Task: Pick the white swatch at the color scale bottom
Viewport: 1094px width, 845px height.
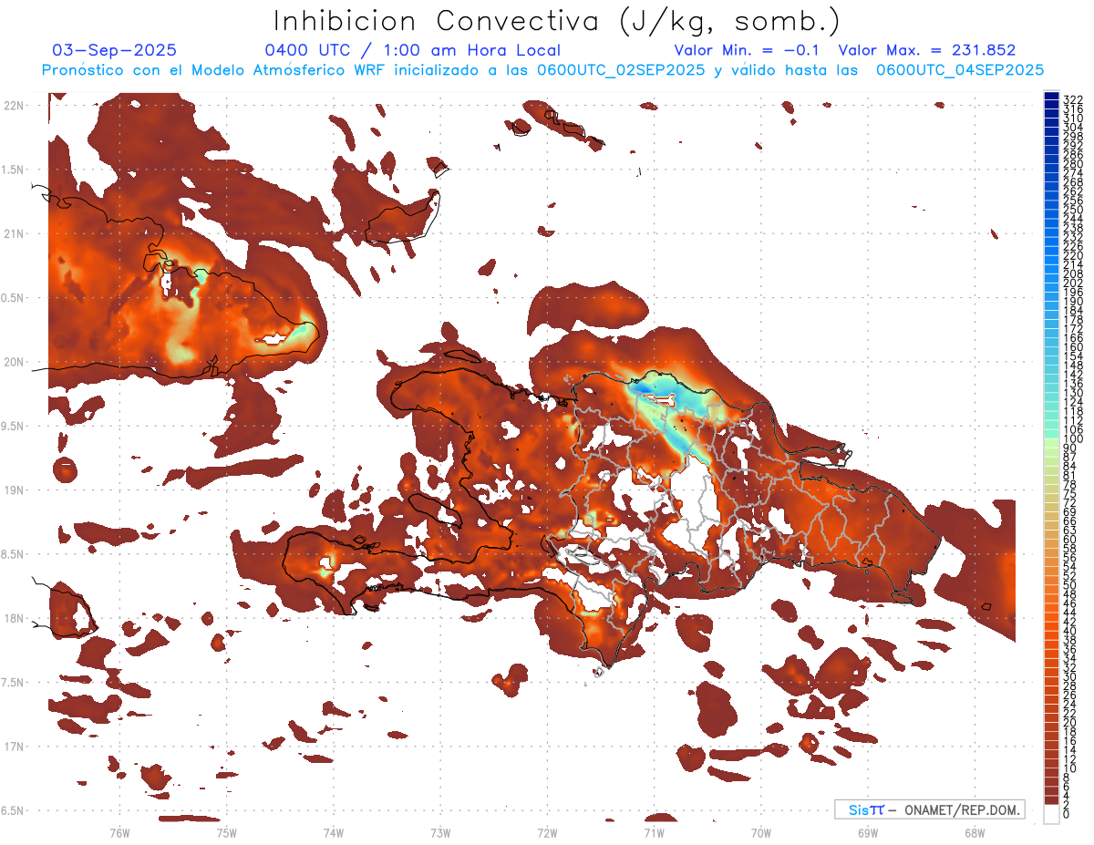Action: click(x=1051, y=813)
